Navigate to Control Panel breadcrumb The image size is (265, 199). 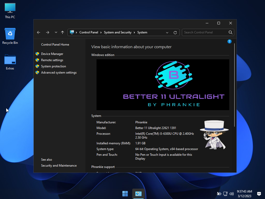pos(89,32)
